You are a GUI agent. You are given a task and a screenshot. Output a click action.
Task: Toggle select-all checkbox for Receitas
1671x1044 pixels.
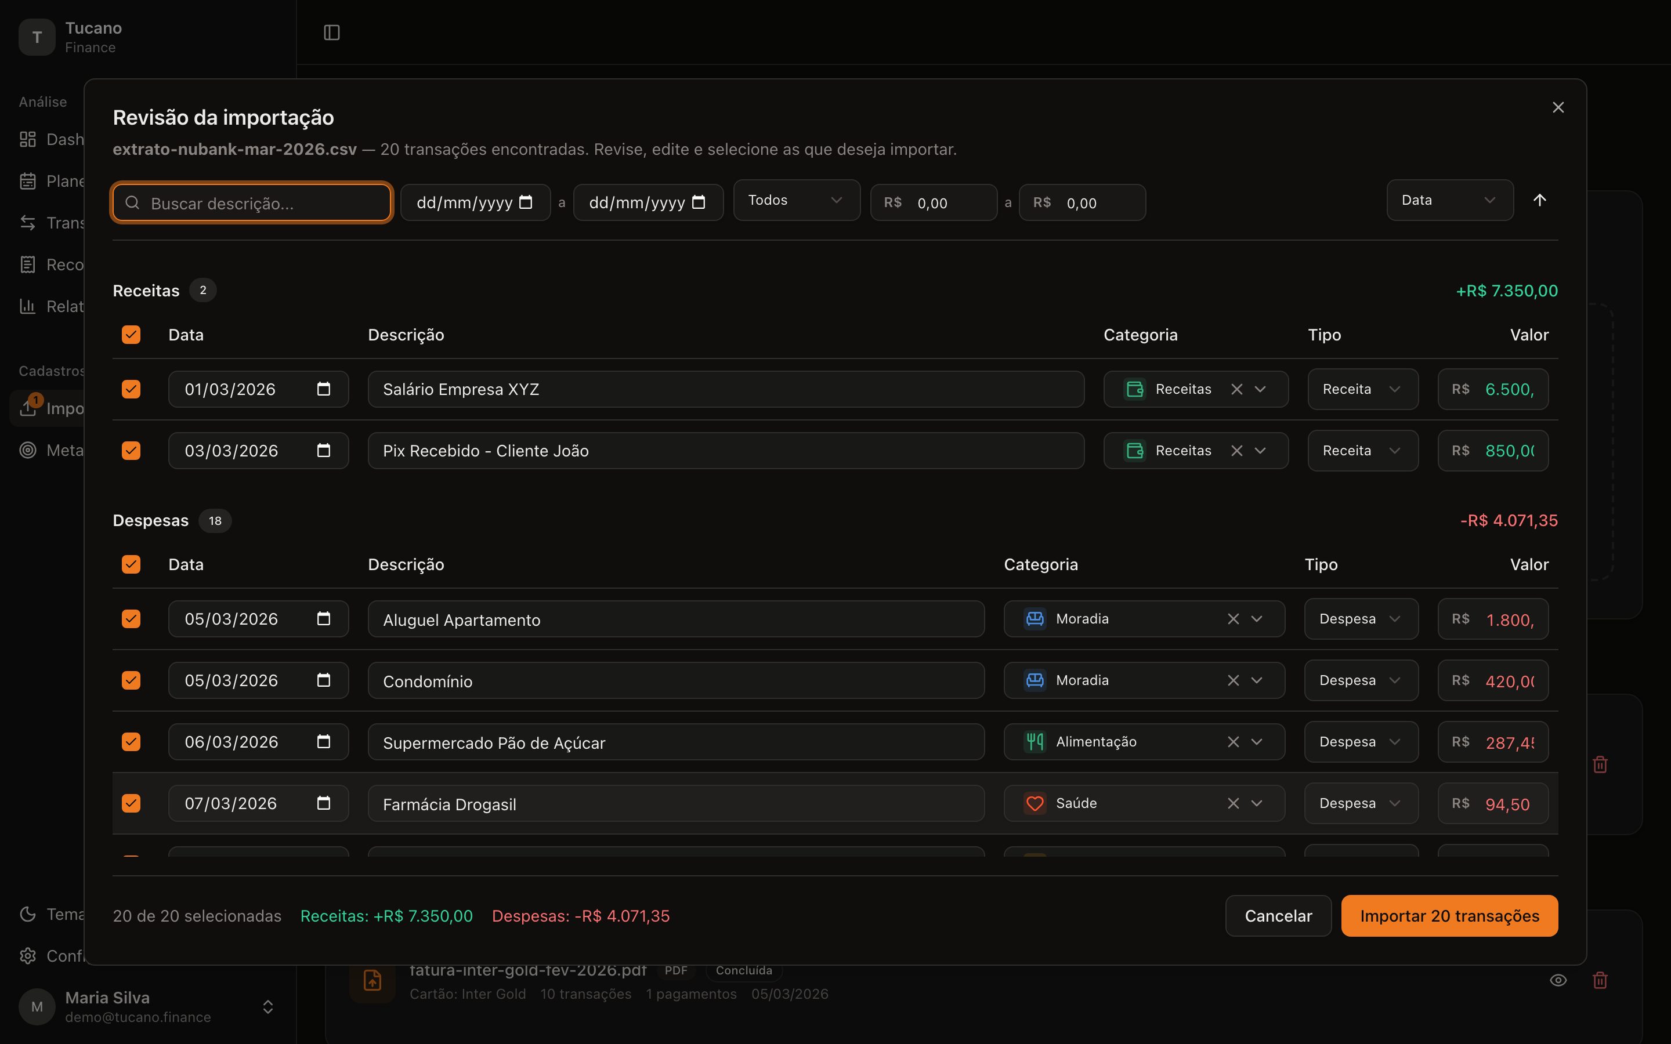pyautogui.click(x=131, y=335)
